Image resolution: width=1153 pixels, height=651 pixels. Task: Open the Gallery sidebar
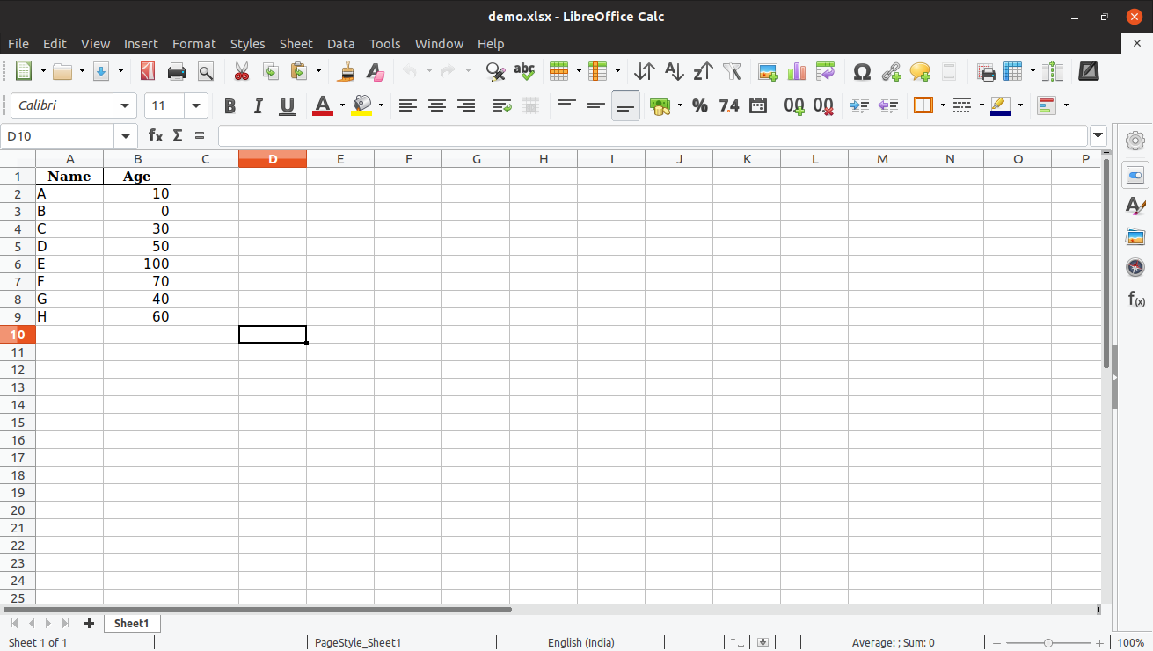coord(1135,236)
